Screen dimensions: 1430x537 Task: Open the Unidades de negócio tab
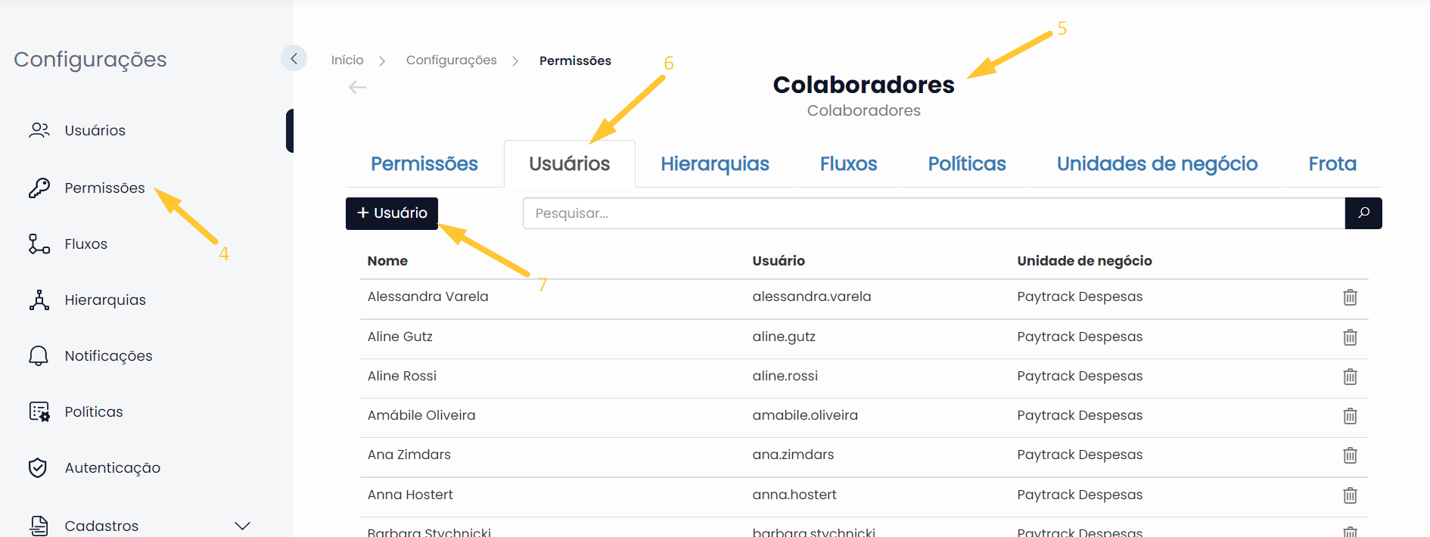point(1157,163)
